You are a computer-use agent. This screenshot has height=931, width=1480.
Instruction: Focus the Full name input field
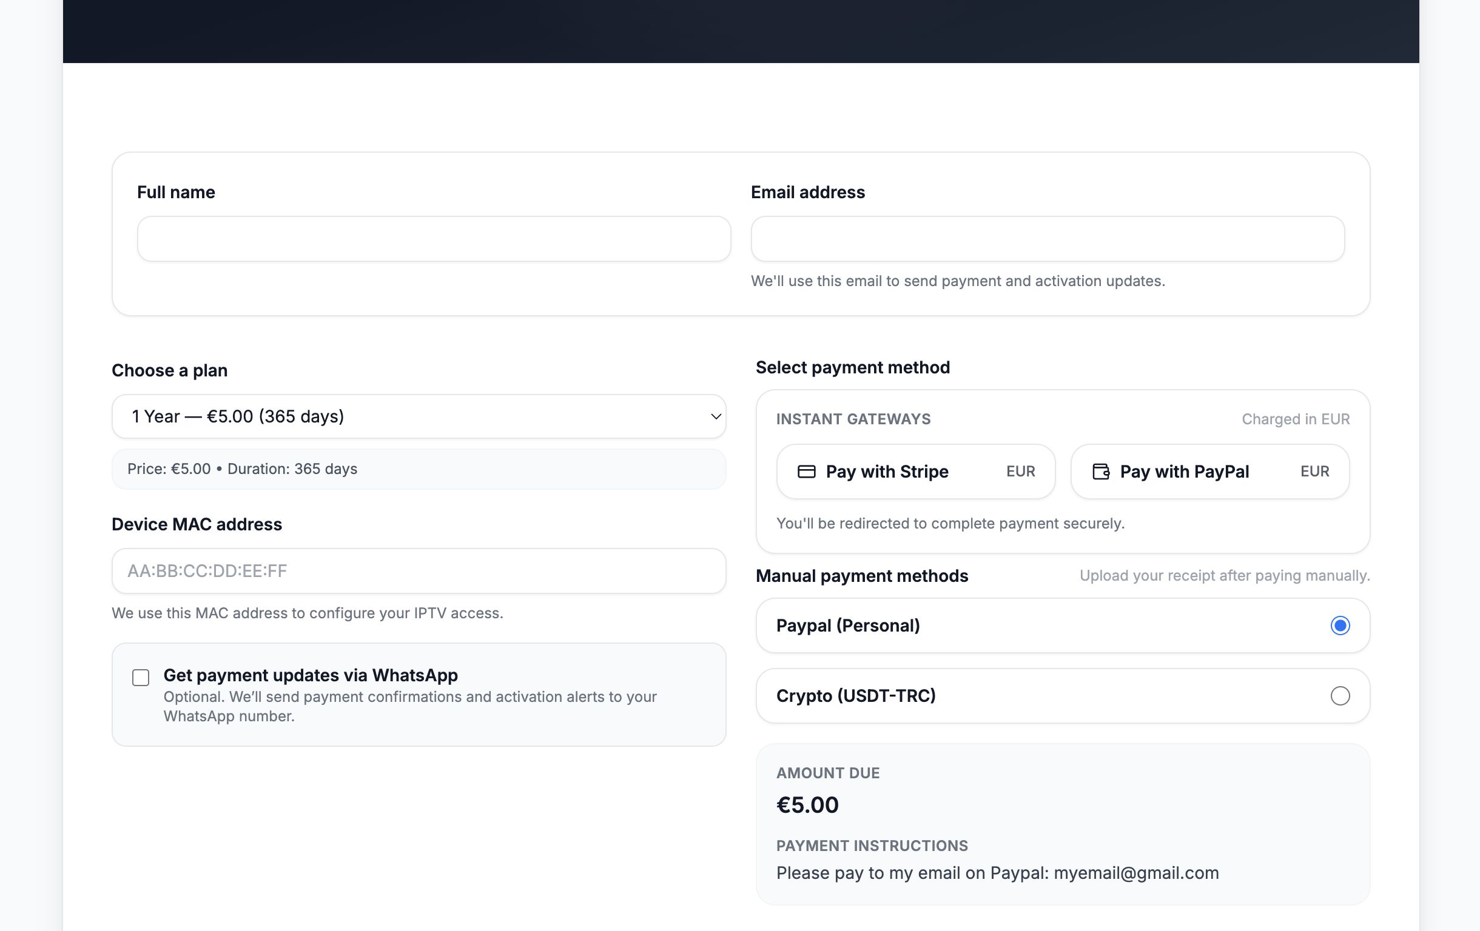(434, 239)
